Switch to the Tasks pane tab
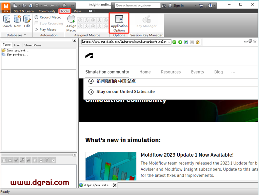 click(x=6, y=45)
